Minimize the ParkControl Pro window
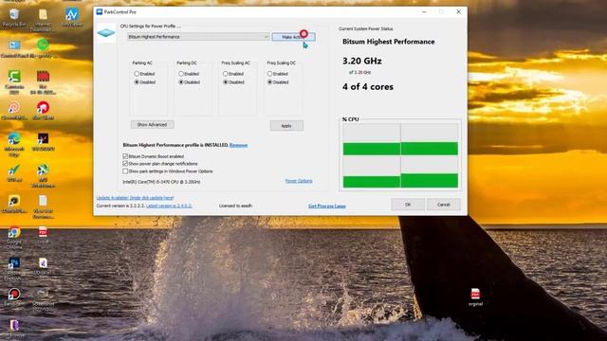The width and height of the screenshot is (607, 341). click(x=424, y=12)
